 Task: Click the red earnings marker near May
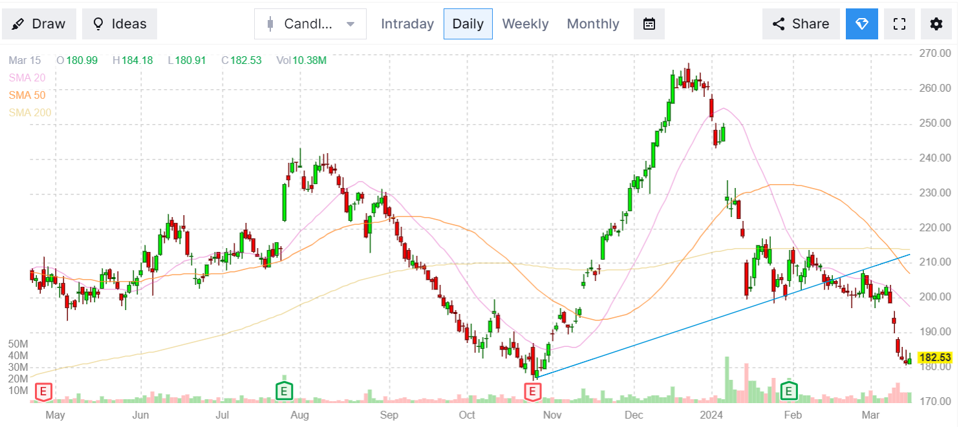(44, 391)
